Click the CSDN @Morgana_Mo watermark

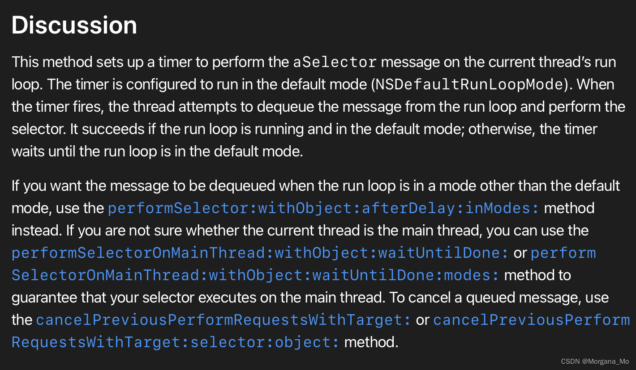pos(595,362)
